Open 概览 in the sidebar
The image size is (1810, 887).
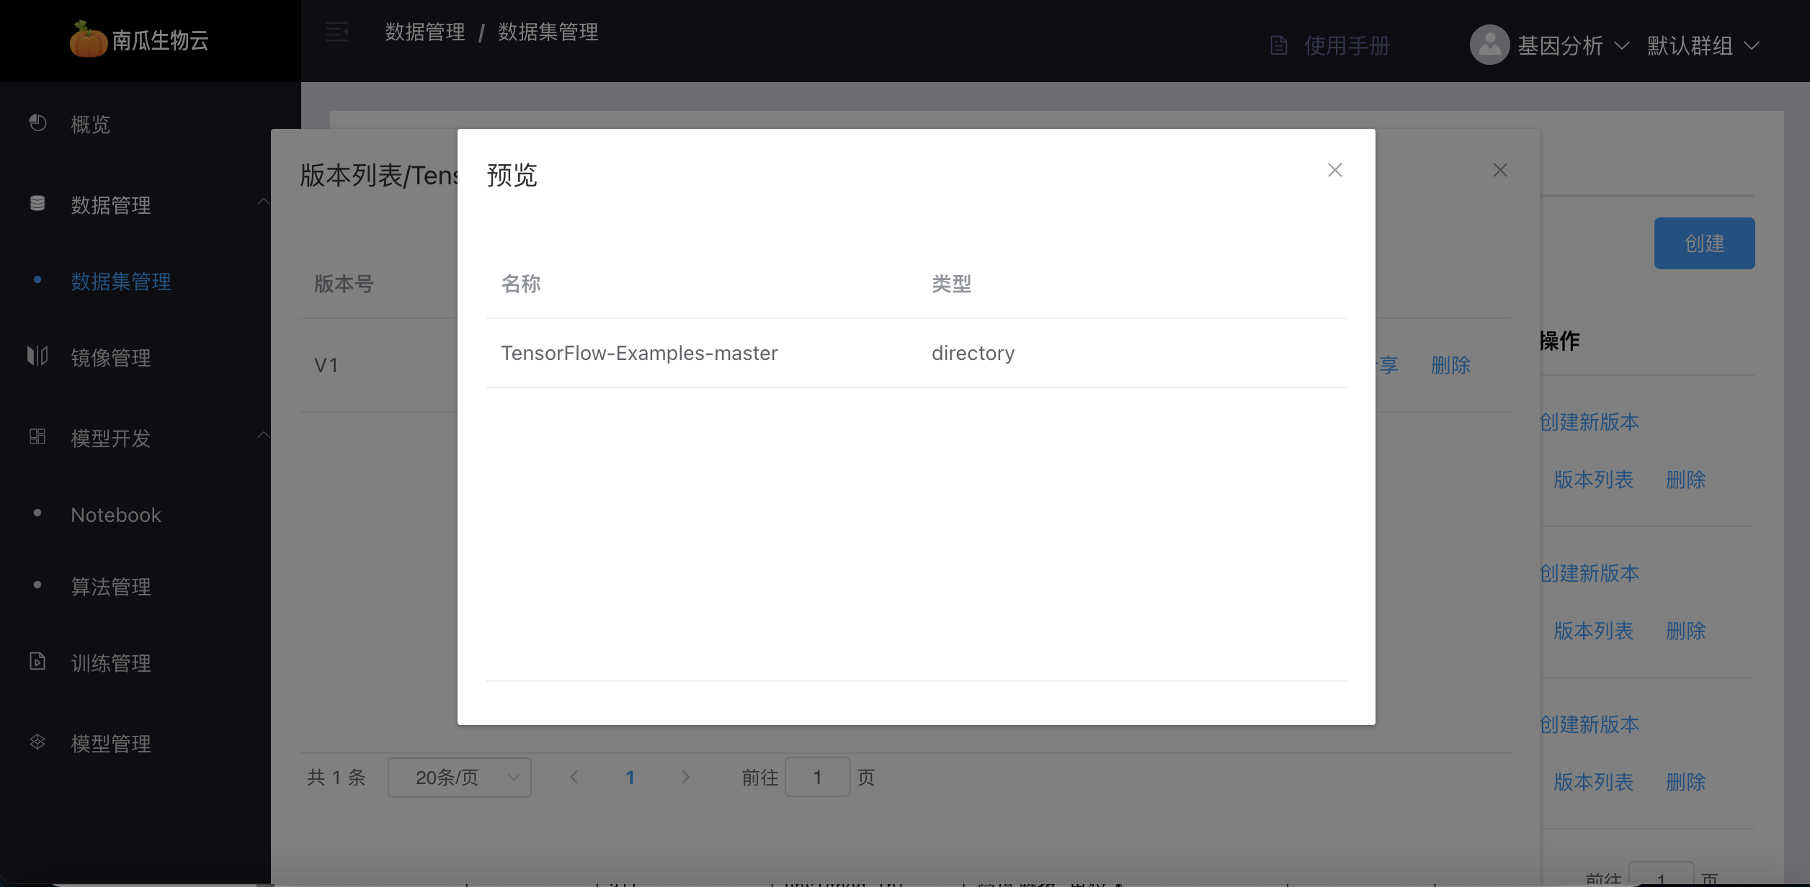(x=90, y=124)
